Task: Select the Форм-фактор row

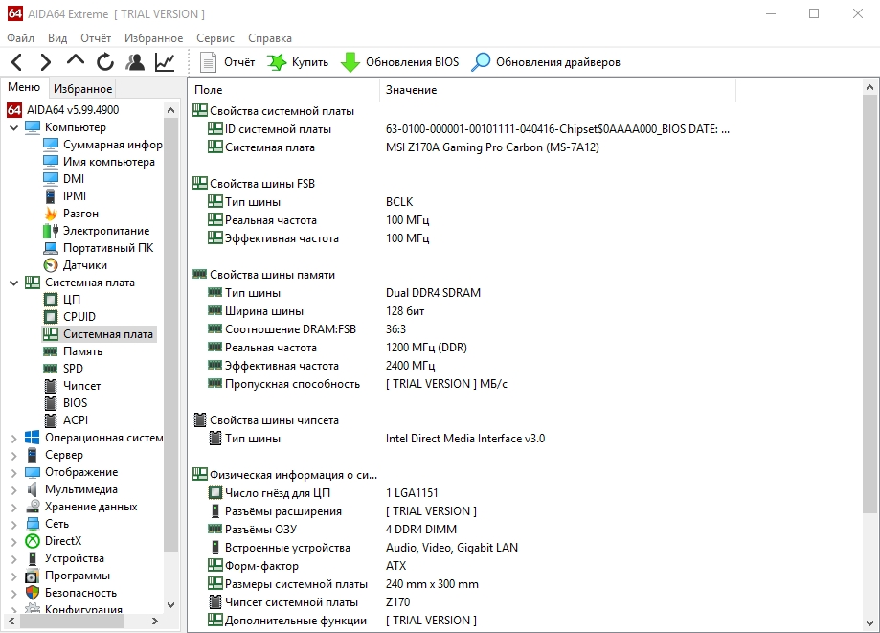Action: pos(306,566)
